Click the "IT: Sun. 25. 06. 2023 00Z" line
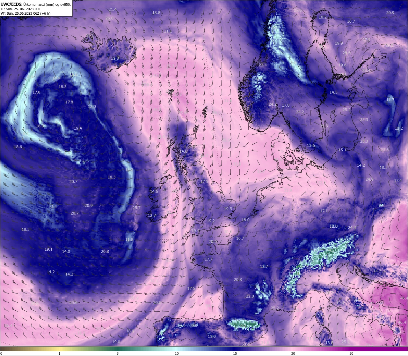 point(20,9)
